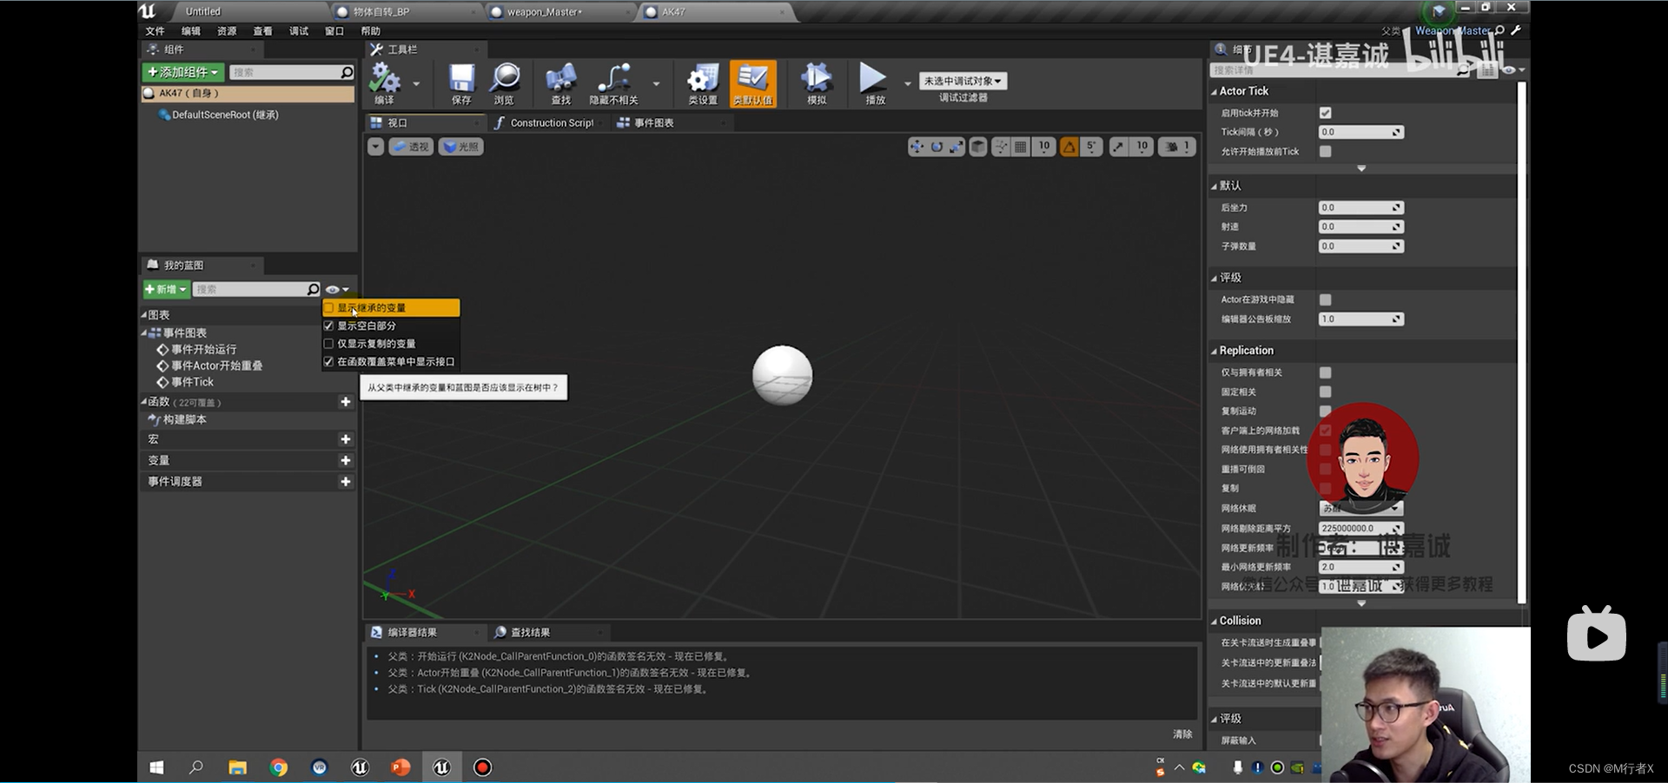The height and width of the screenshot is (783, 1668).
Task: Click the Lit (光照) view mode button
Action: click(x=461, y=147)
